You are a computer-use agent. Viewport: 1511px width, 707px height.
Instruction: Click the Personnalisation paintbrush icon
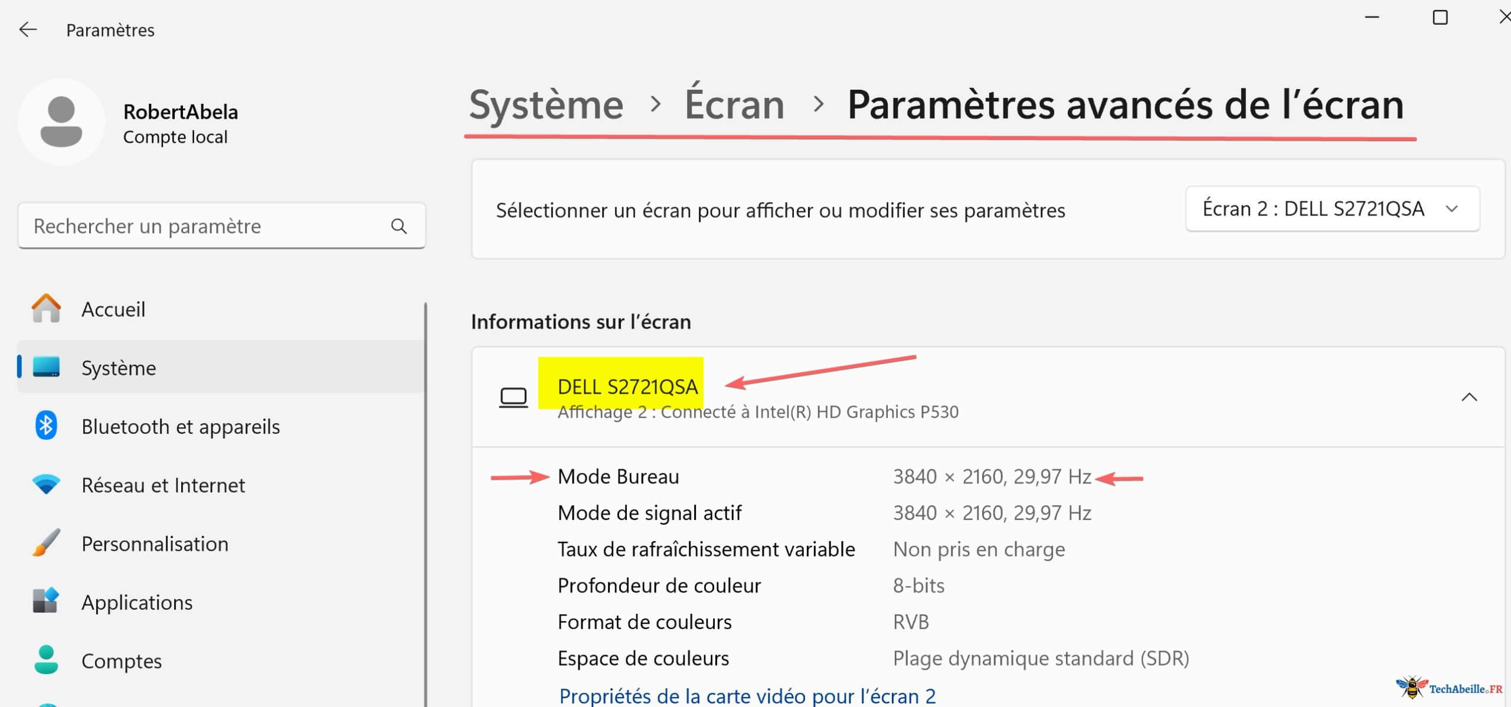coord(46,543)
